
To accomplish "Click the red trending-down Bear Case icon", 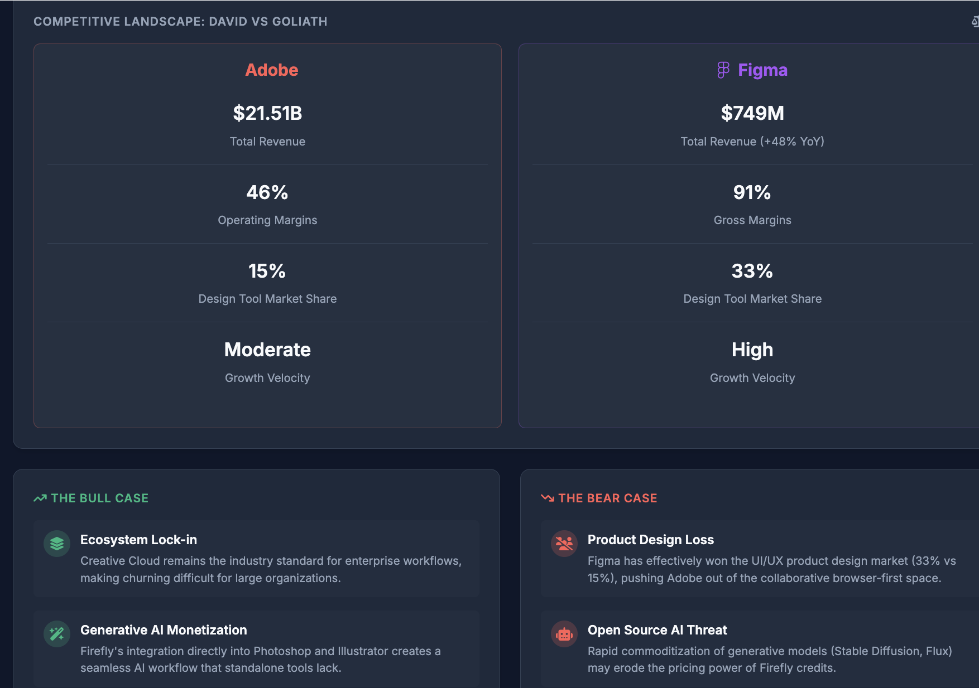I will [x=547, y=498].
